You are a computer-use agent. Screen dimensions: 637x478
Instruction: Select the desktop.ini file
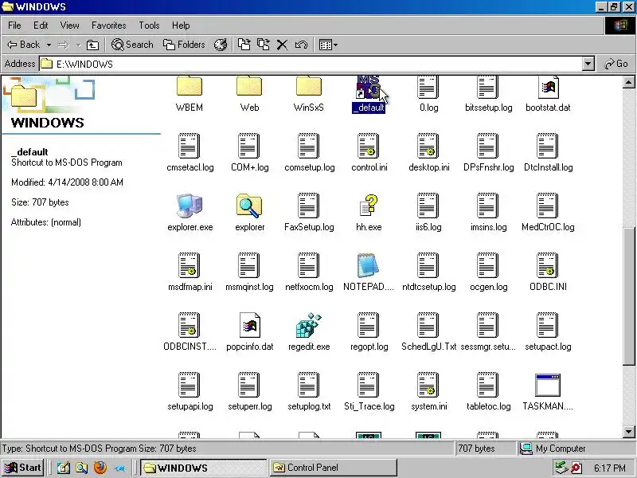click(x=428, y=146)
